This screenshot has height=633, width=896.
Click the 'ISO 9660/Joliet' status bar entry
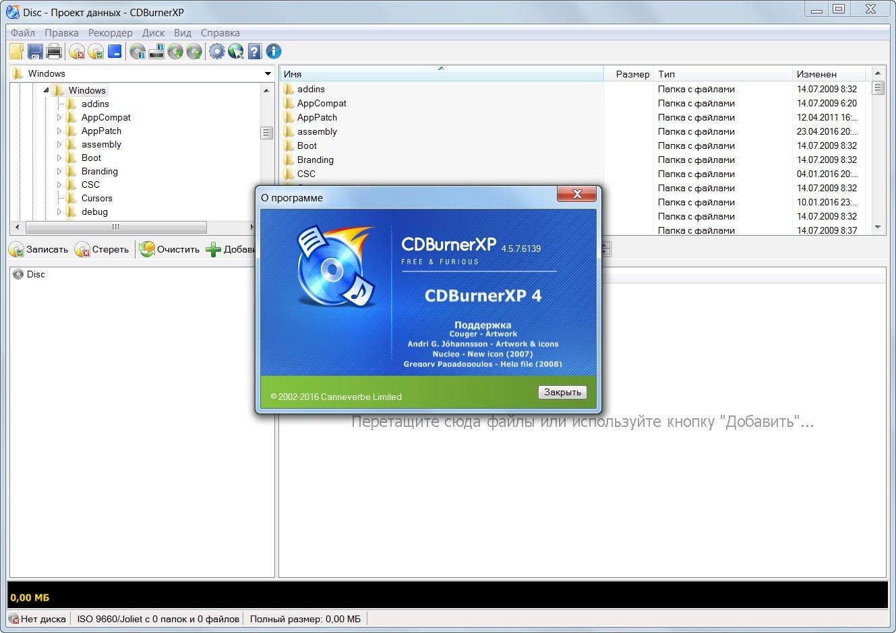point(158,619)
